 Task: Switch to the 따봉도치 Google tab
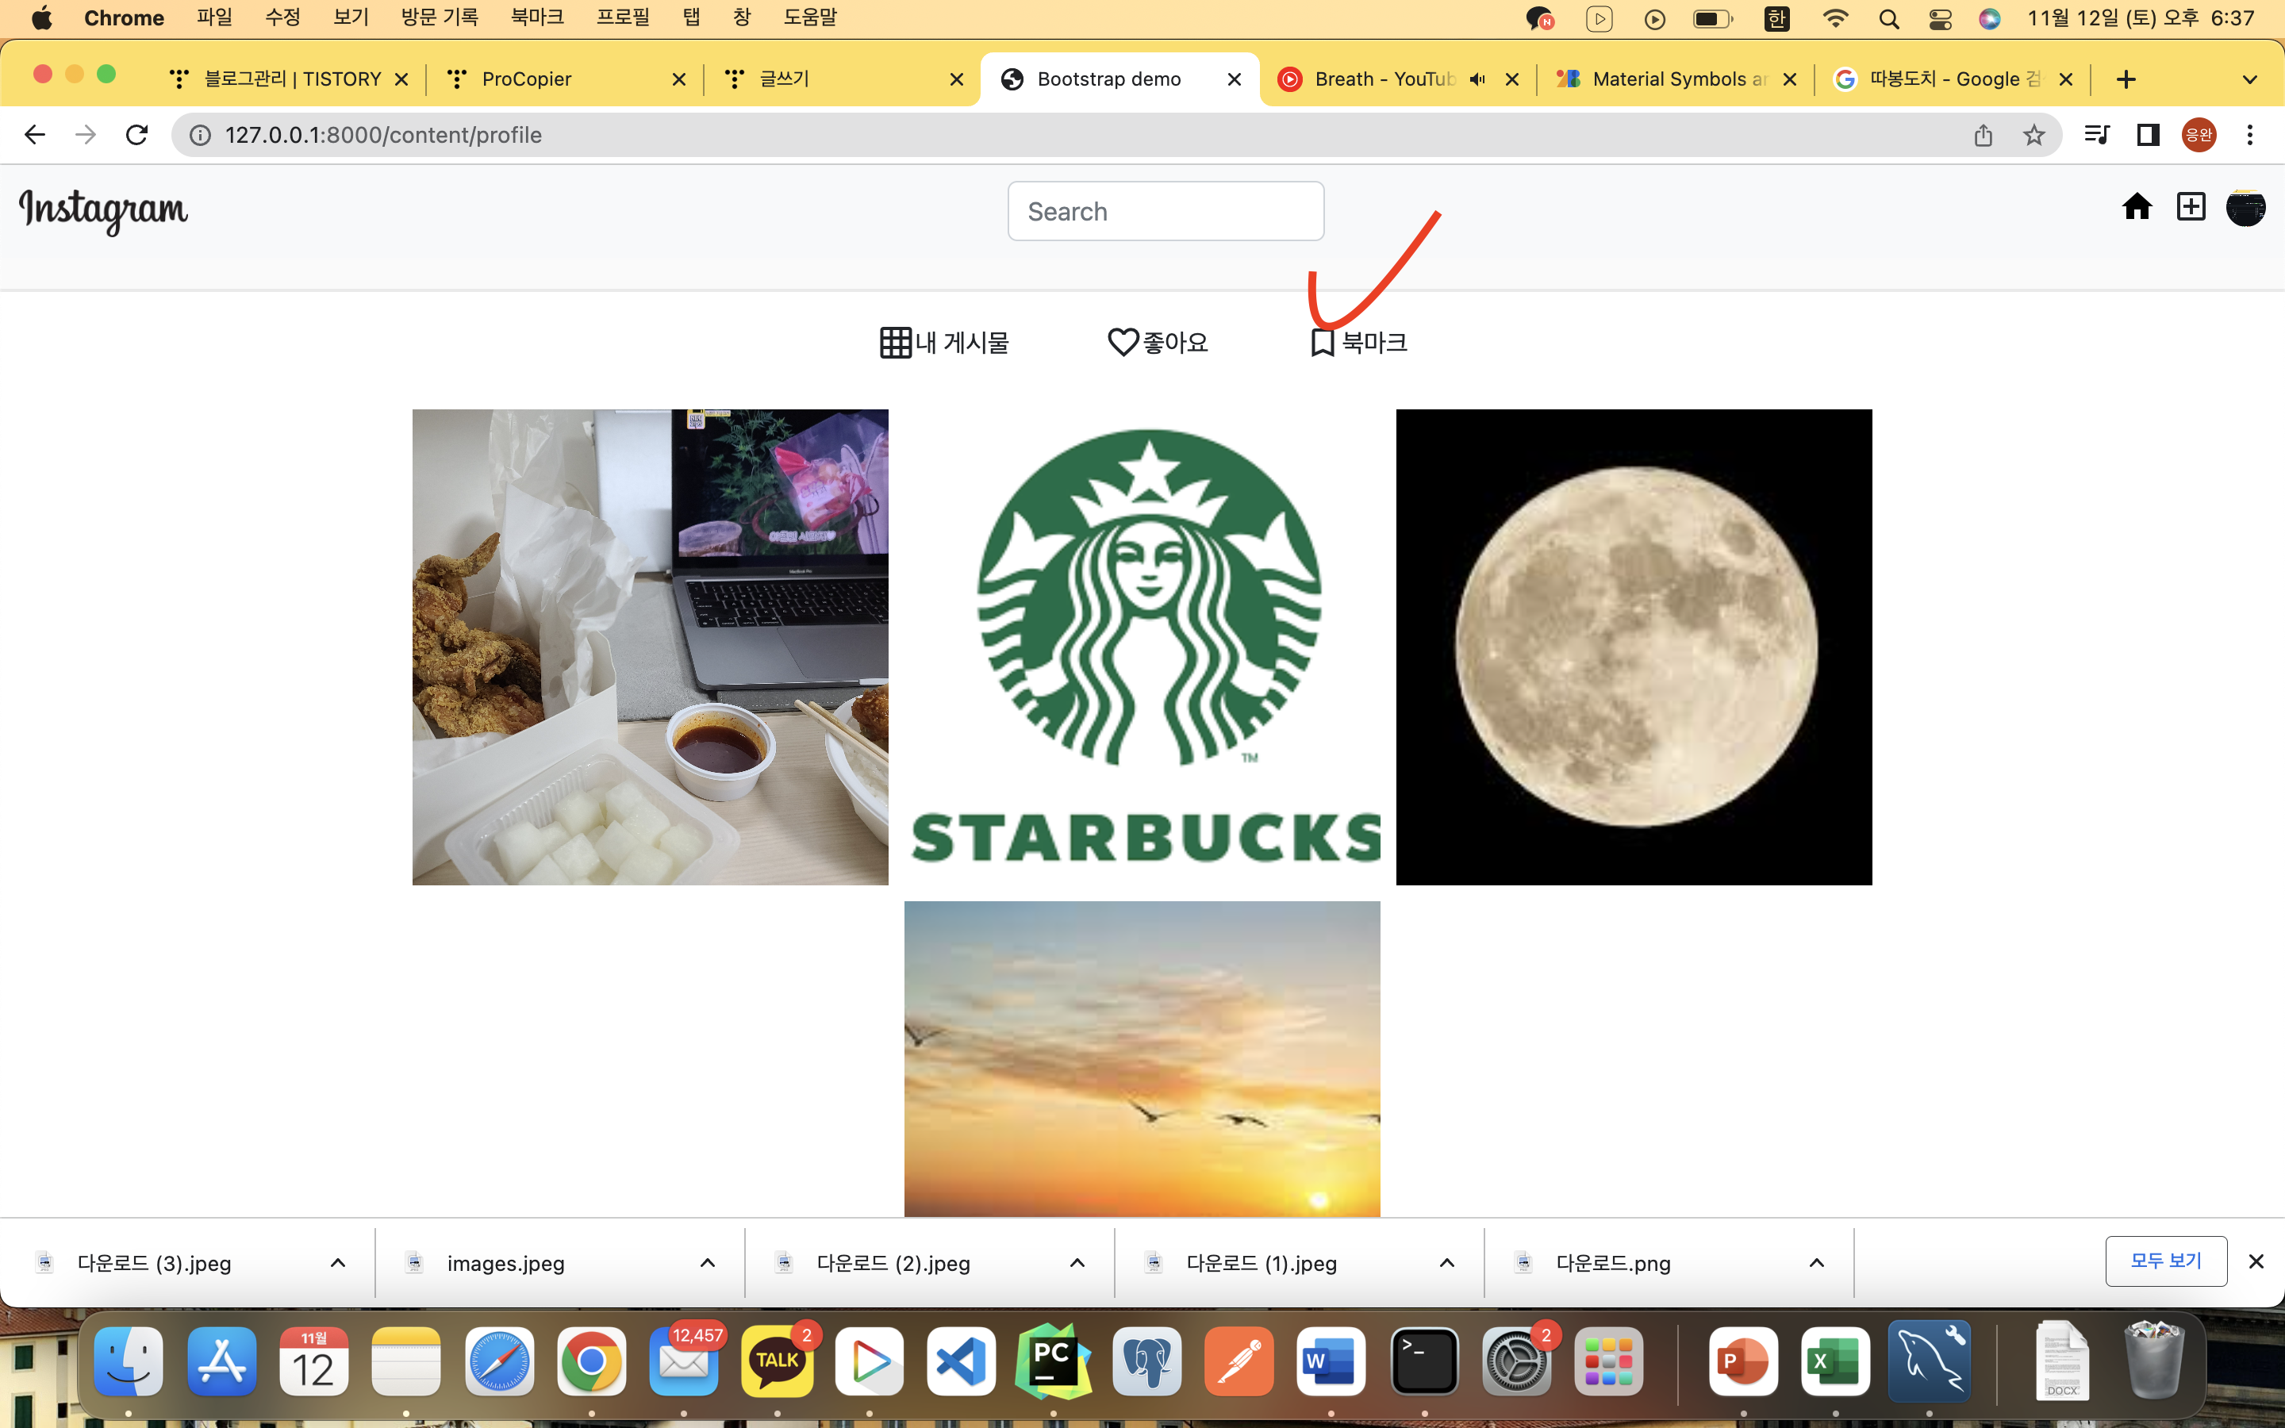[x=1953, y=79]
